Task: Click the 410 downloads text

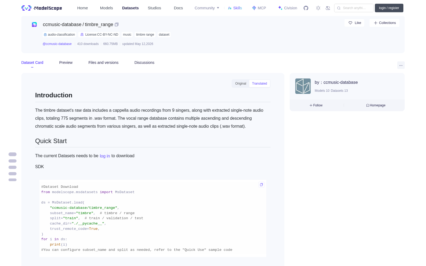Action: pyautogui.click(x=88, y=44)
